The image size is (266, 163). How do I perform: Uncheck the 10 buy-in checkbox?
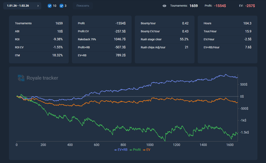point(50,6)
